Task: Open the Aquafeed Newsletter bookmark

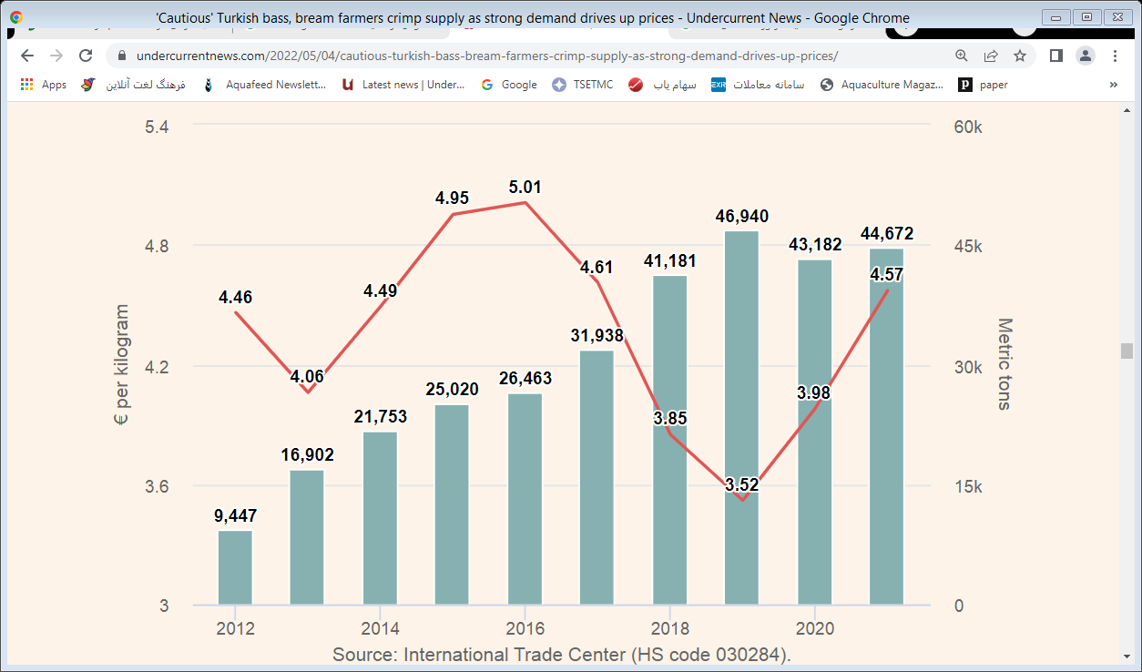Action: click(264, 85)
